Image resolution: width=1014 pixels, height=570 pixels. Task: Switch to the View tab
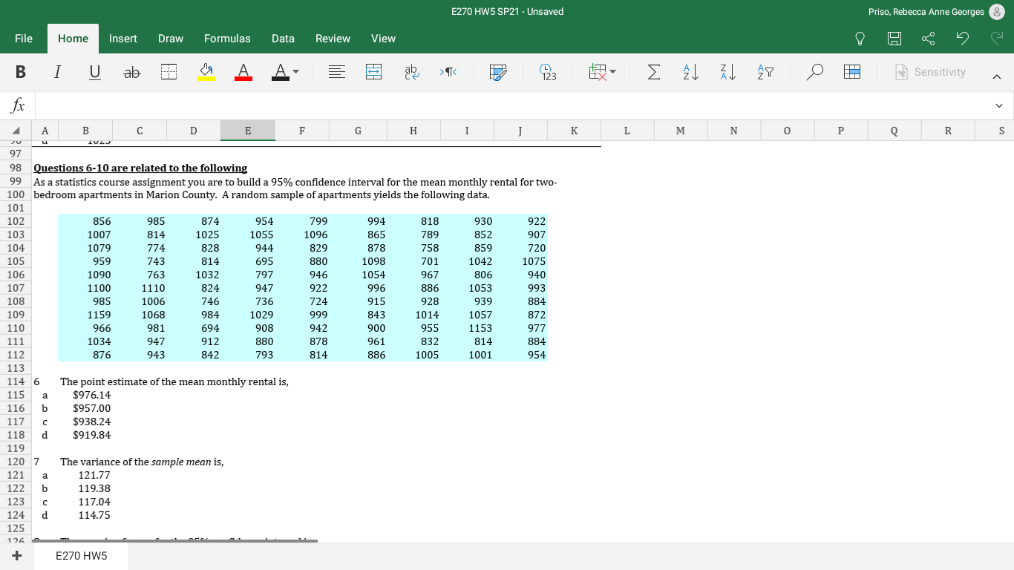coord(383,39)
